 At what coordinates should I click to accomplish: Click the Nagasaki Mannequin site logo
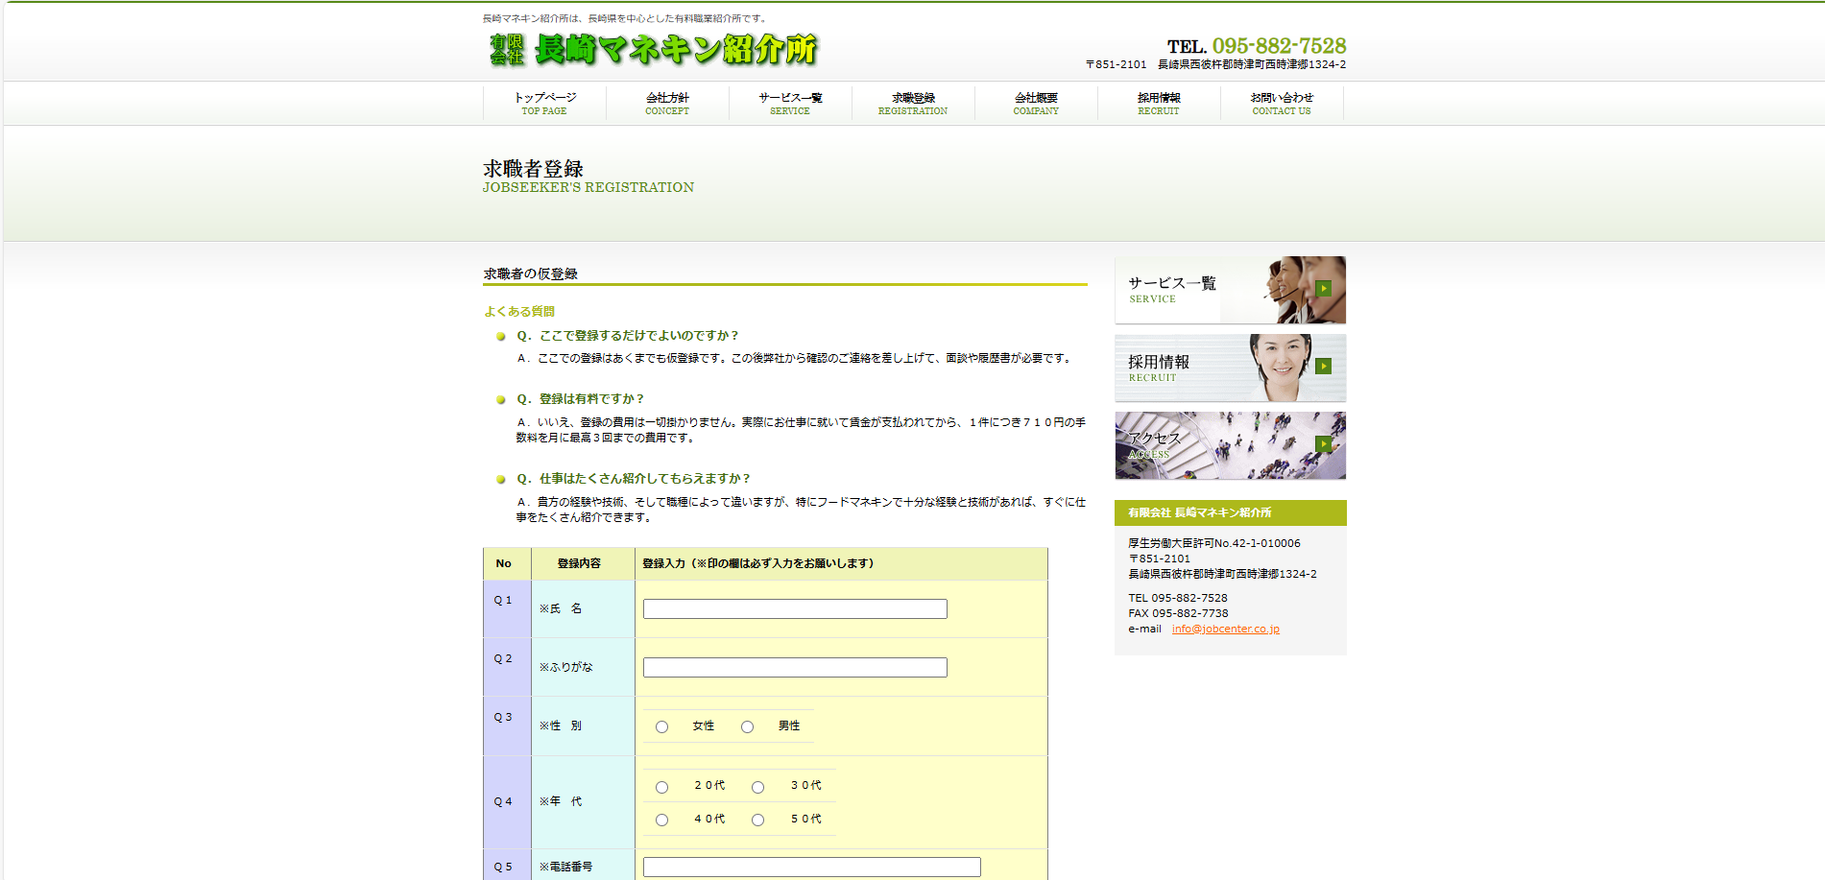(x=653, y=49)
